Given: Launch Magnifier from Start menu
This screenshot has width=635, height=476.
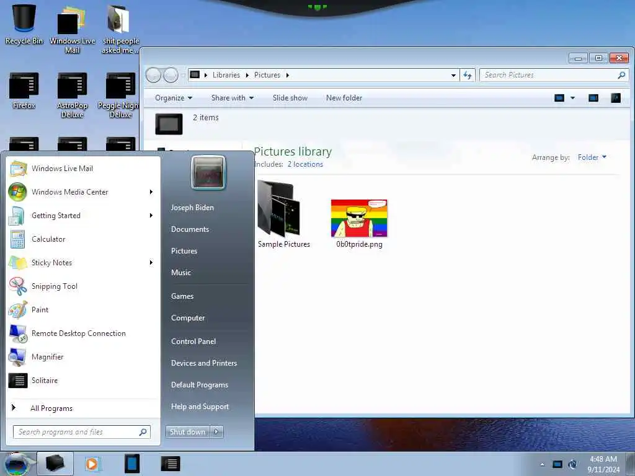Looking at the screenshot, I should pos(84,356).
